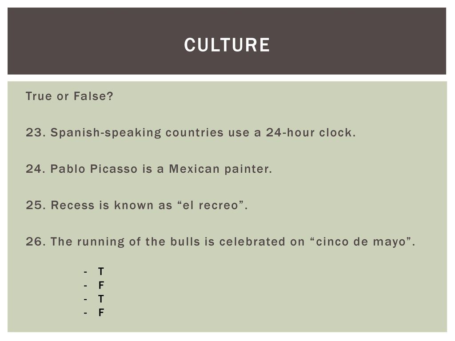
Task: Click question 24 about Pablo Picasso
Action: coord(149,169)
